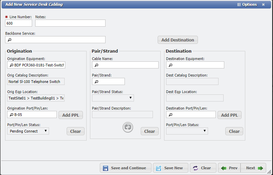Expand the origination Port/Pin/Len Status dropdown
Viewport: 273px width, 175px height.
[x=28, y=131]
